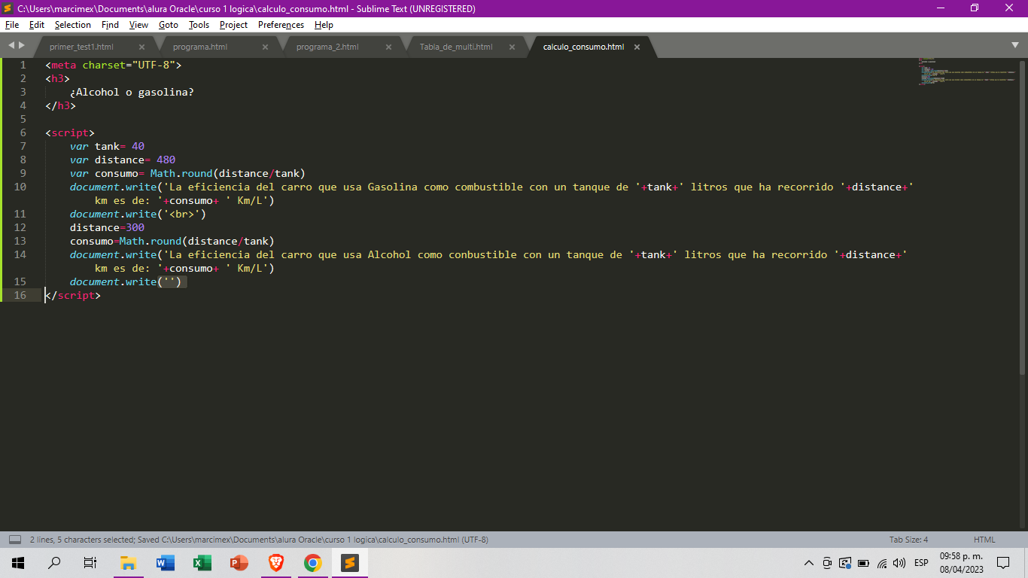The image size is (1028, 578).
Task: Open the Selection menu
Action: pyautogui.click(x=73, y=25)
